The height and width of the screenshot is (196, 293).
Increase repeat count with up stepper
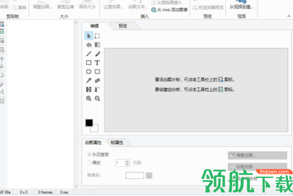pos(127,161)
